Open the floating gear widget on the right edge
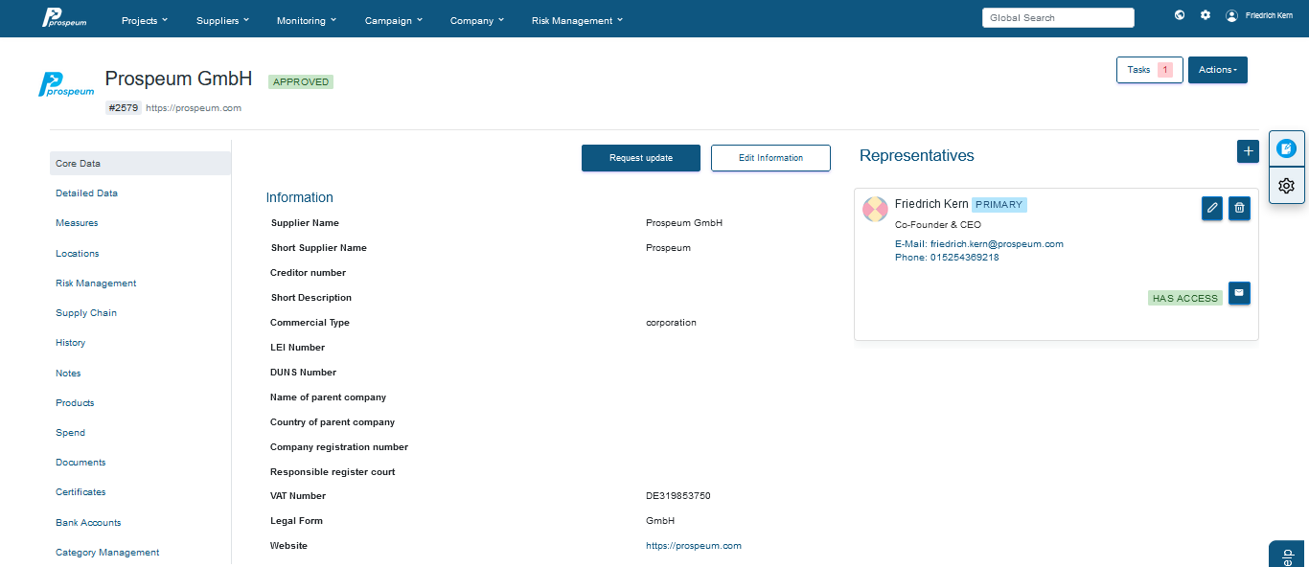This screenshot has height=567, width=1309. 1286,186
